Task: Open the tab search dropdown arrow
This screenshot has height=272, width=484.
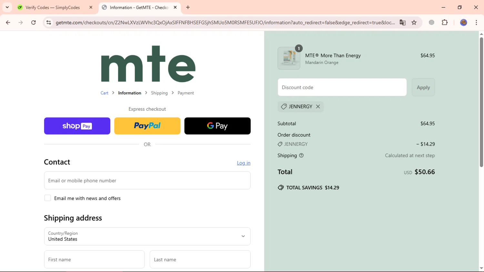Action: (x=7, y=7)
